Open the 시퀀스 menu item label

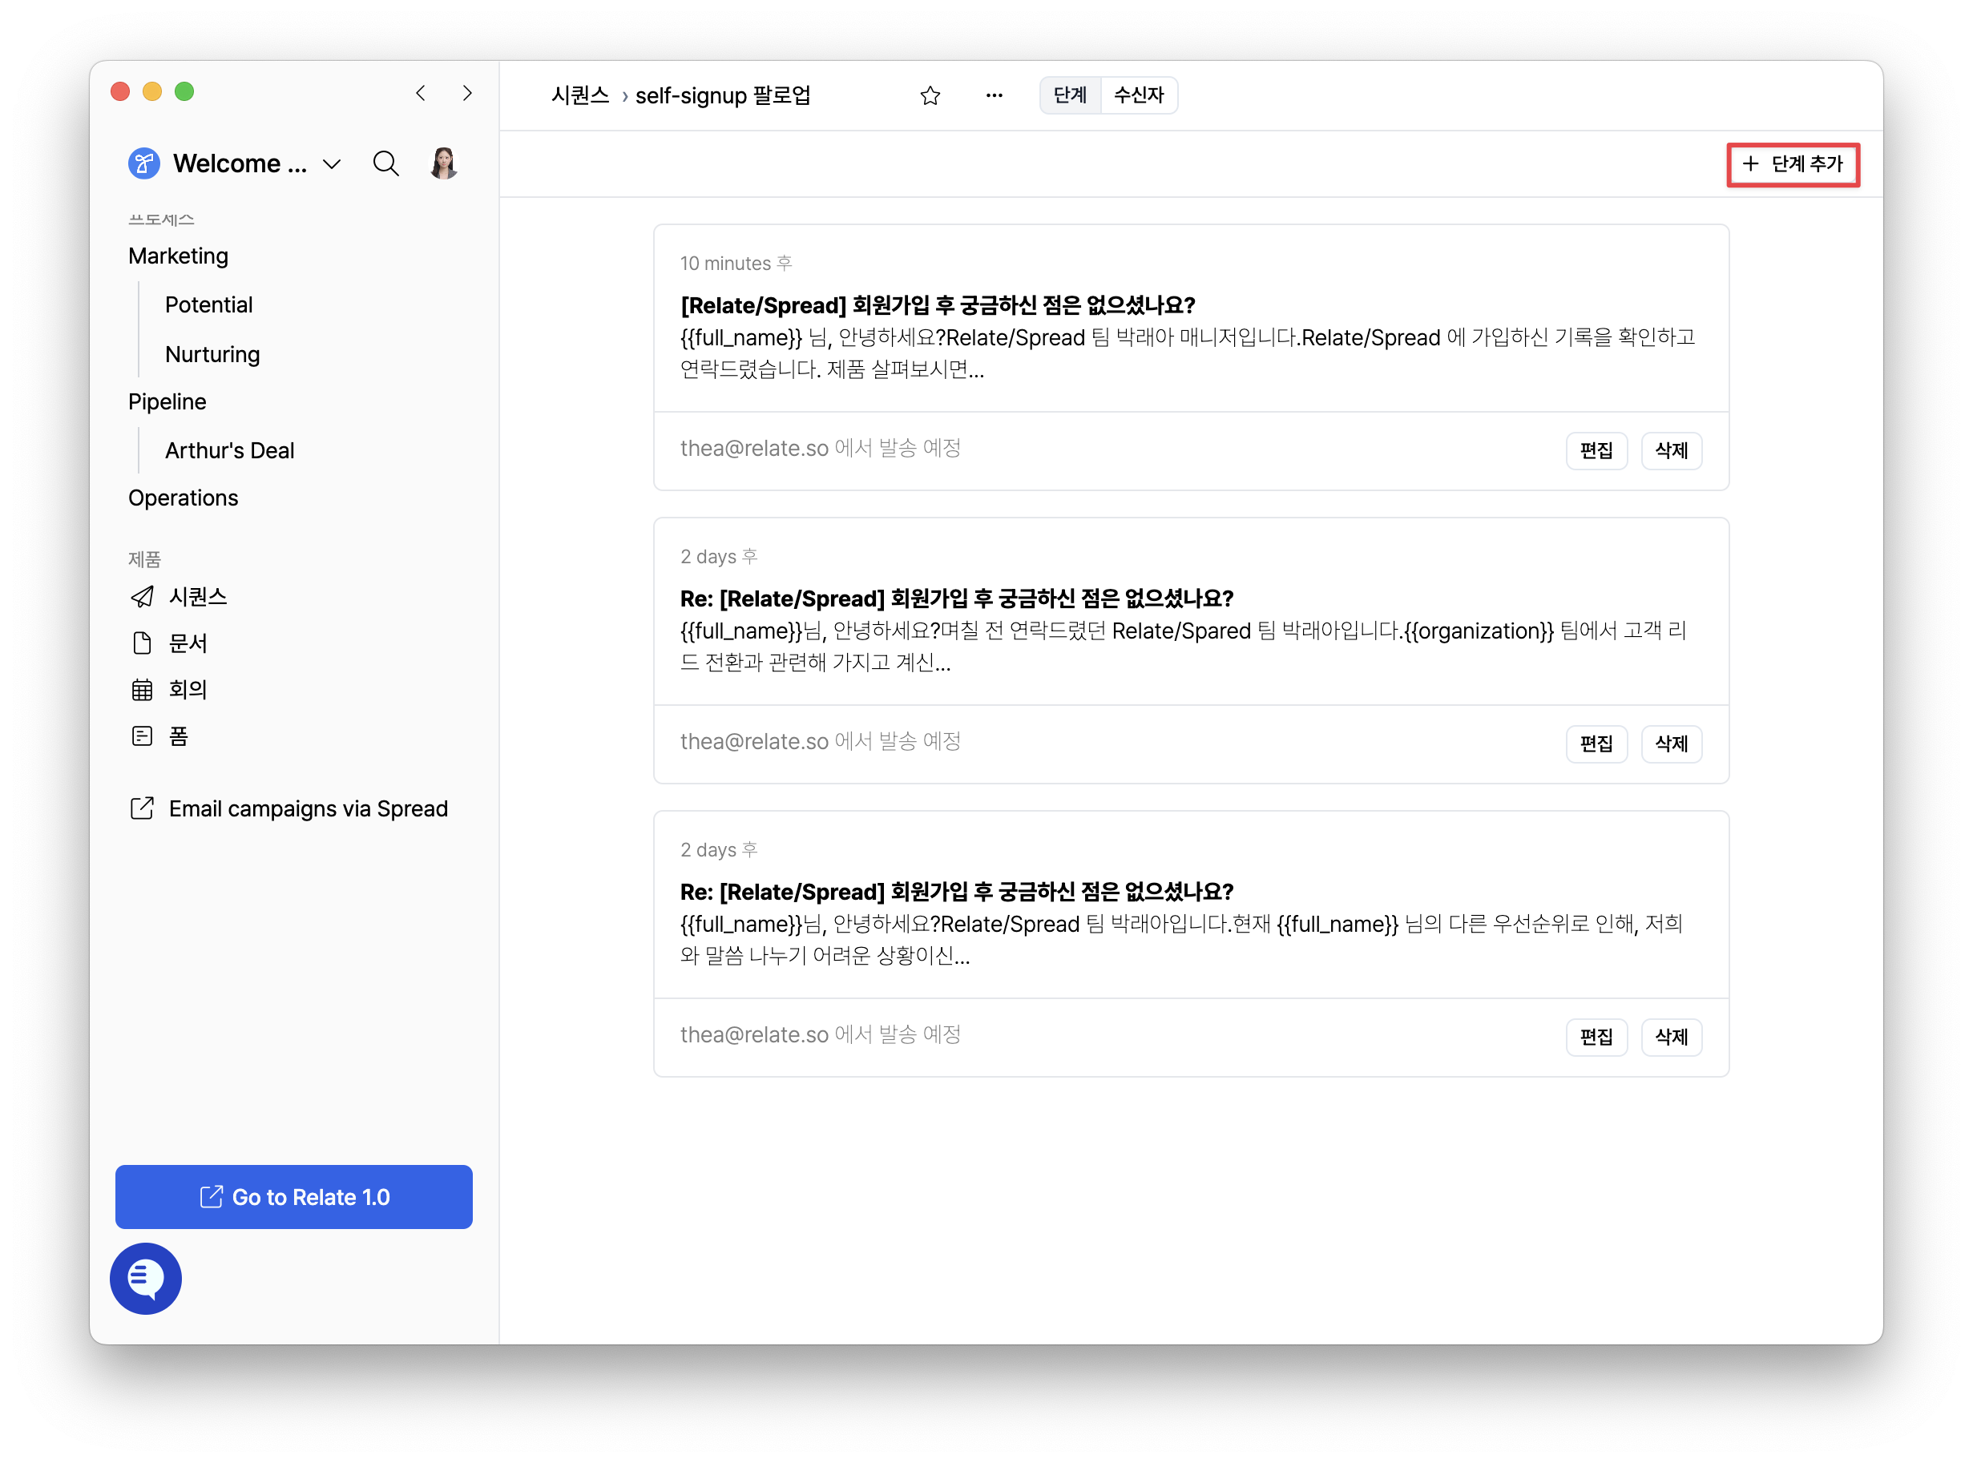click(x=199, y=597)
